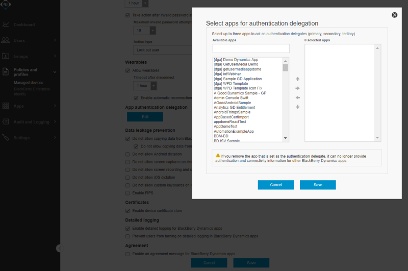The height and width of the screenshot is (271, 408).
Task: Select Analytics GD Entitlement
Action: tap(234, 108)
